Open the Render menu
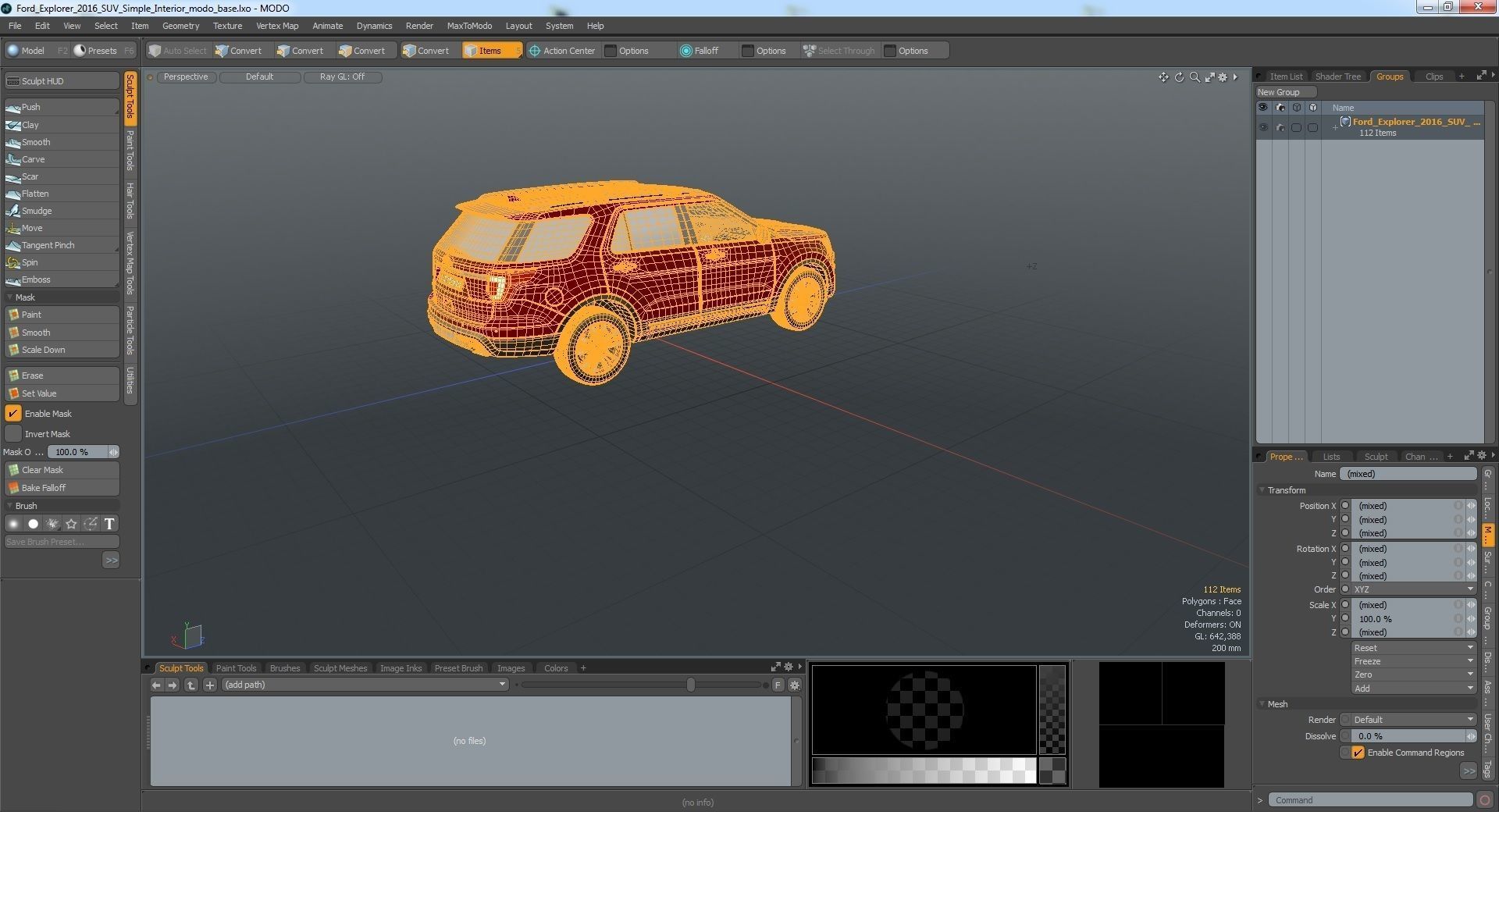 click(x=419, y=26)
